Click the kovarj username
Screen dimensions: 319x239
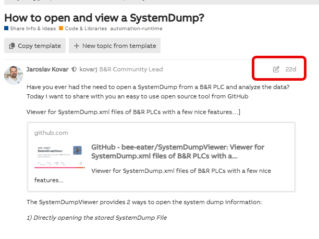point(88,69)
